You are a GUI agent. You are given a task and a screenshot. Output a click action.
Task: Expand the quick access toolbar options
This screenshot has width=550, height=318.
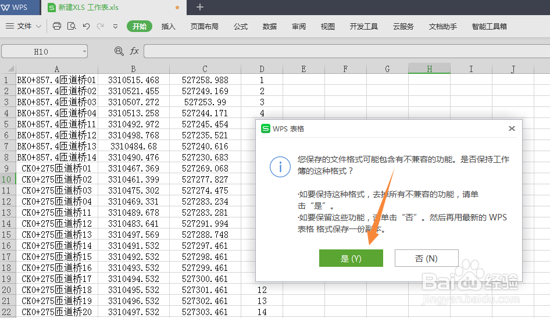coord(115,26)
